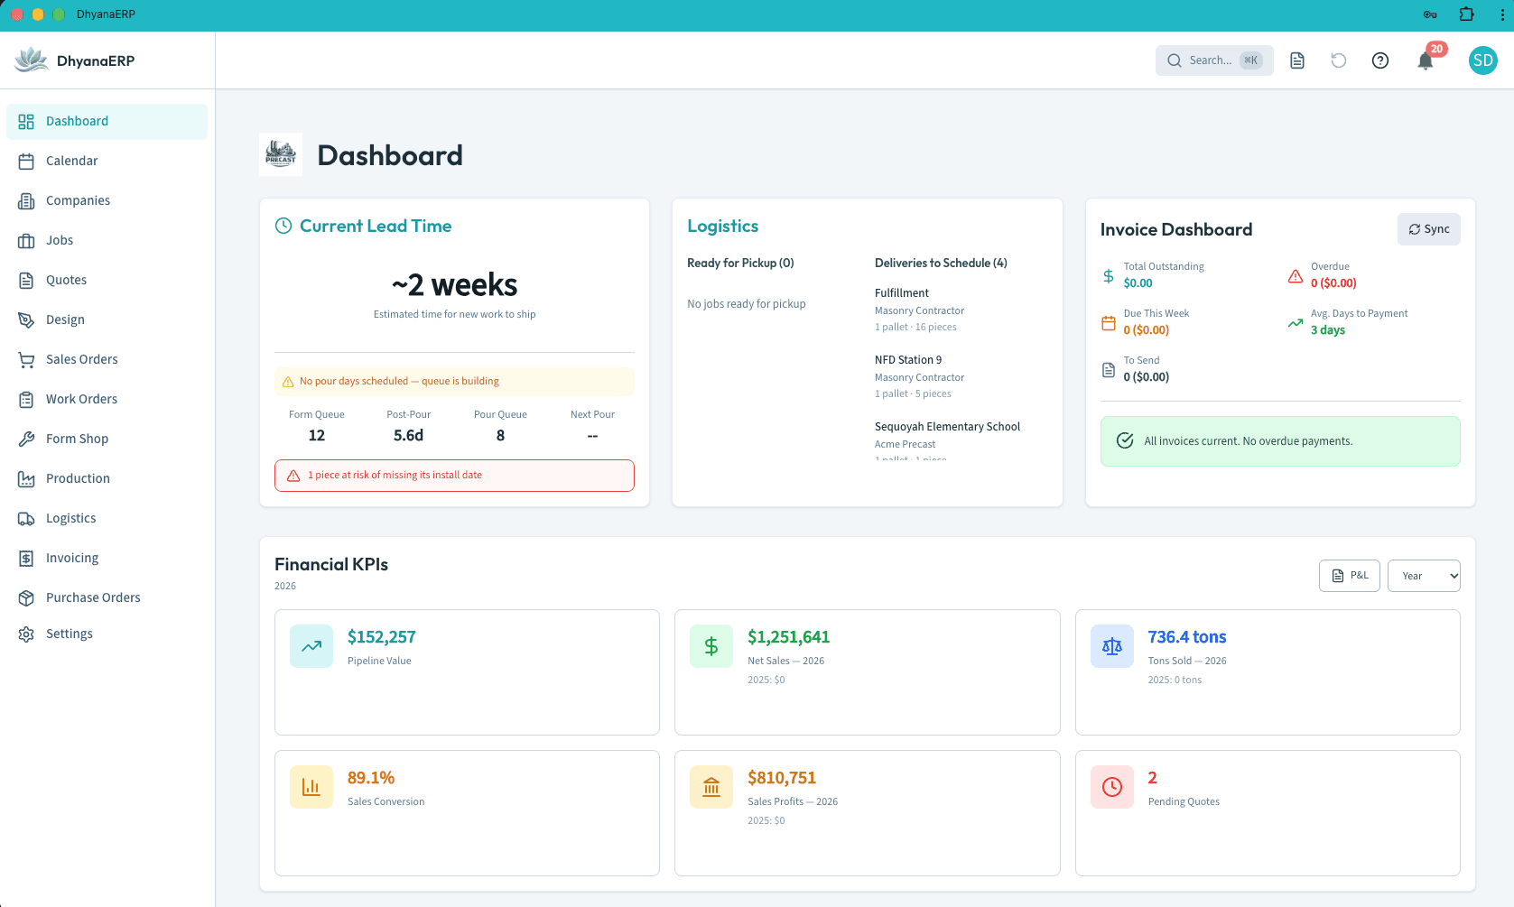
Task: Click the Net Sales dollar icon
Action: point(711,646)
